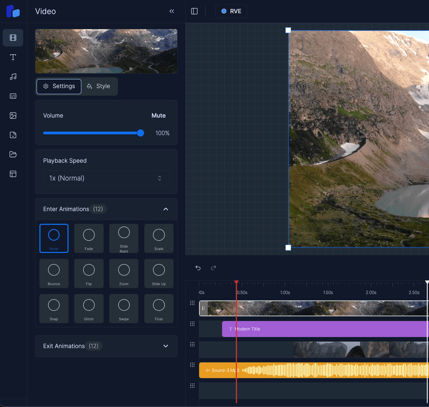Click the Undo arrow
This screenshot has width=429, height=407.
point(198,268)
